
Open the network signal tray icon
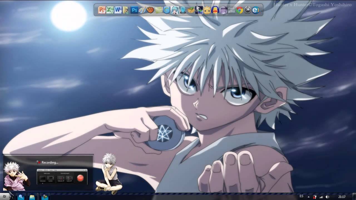(321, 197)
